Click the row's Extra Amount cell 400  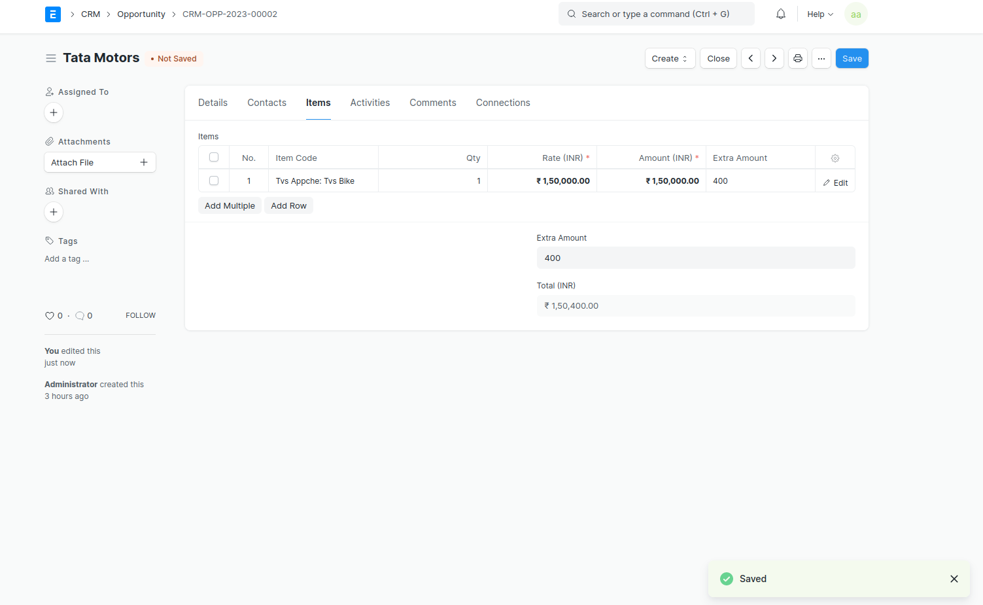pyautogui.click(x=760, y=181)
